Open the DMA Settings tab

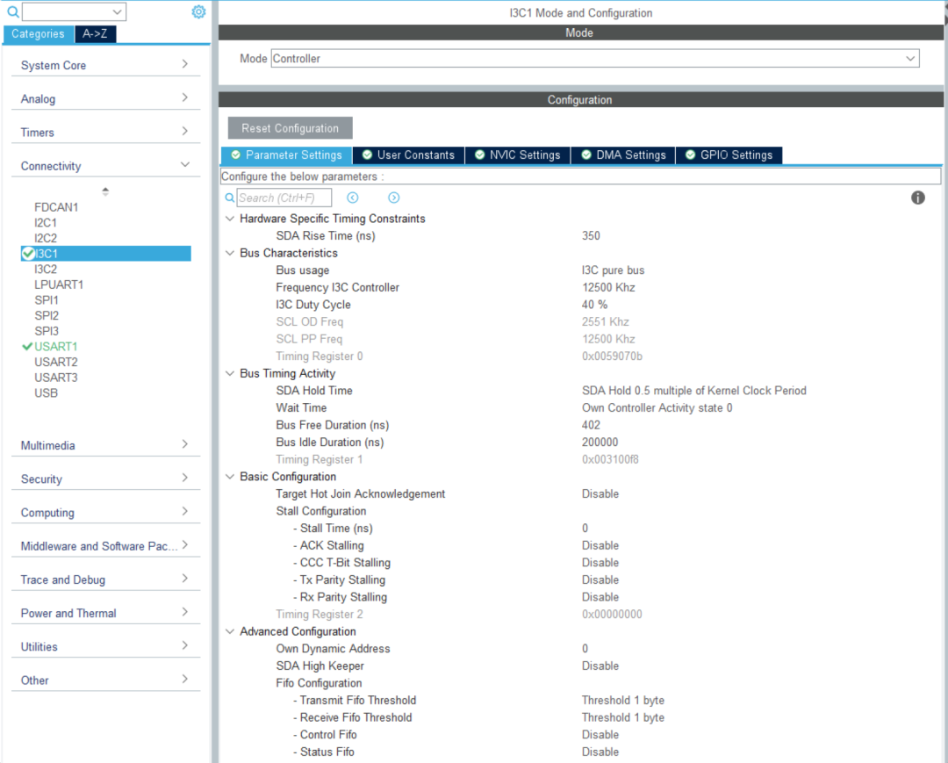pos(623,155)
